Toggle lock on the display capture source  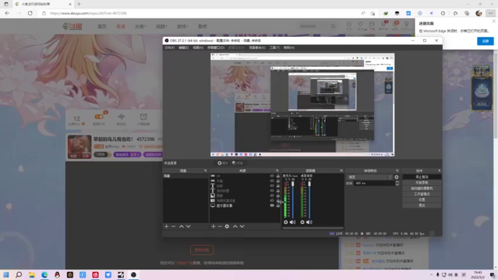pos(278,206)
